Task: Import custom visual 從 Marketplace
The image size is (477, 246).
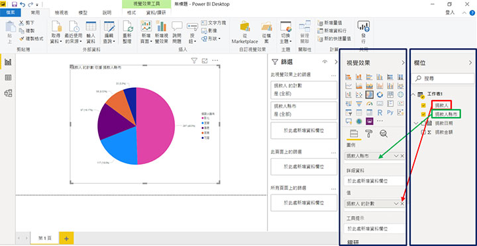Action: coord(244,32)
